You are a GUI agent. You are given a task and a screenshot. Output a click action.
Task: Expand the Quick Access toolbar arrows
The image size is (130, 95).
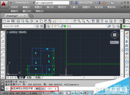pyautogui.click(x=11, y=3)
